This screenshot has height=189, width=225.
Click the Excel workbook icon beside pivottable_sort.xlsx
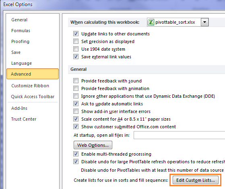click(151, 22)
